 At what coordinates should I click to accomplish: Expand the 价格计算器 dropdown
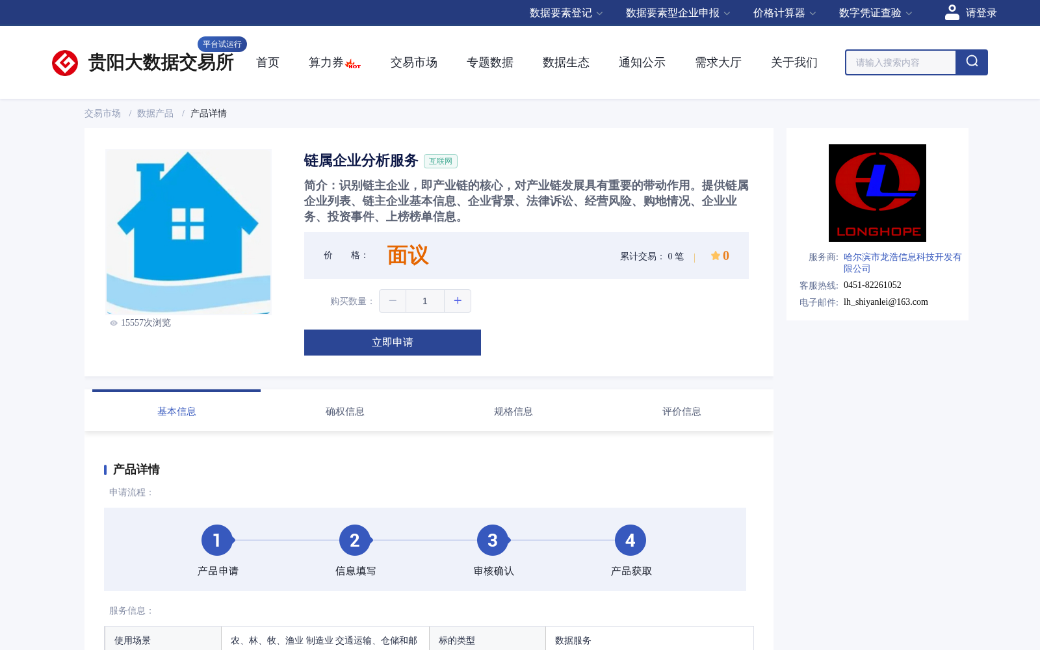(785, 13)
